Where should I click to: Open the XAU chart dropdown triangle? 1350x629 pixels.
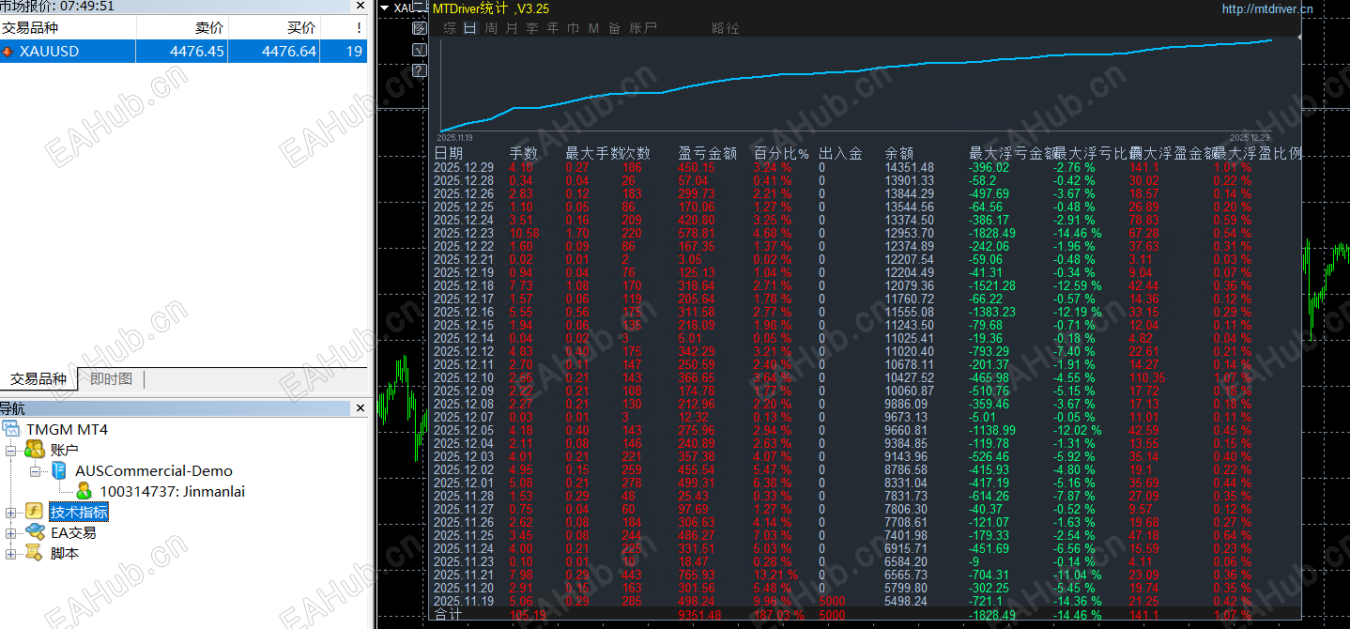pyautogui.click(x=384, y=8)
